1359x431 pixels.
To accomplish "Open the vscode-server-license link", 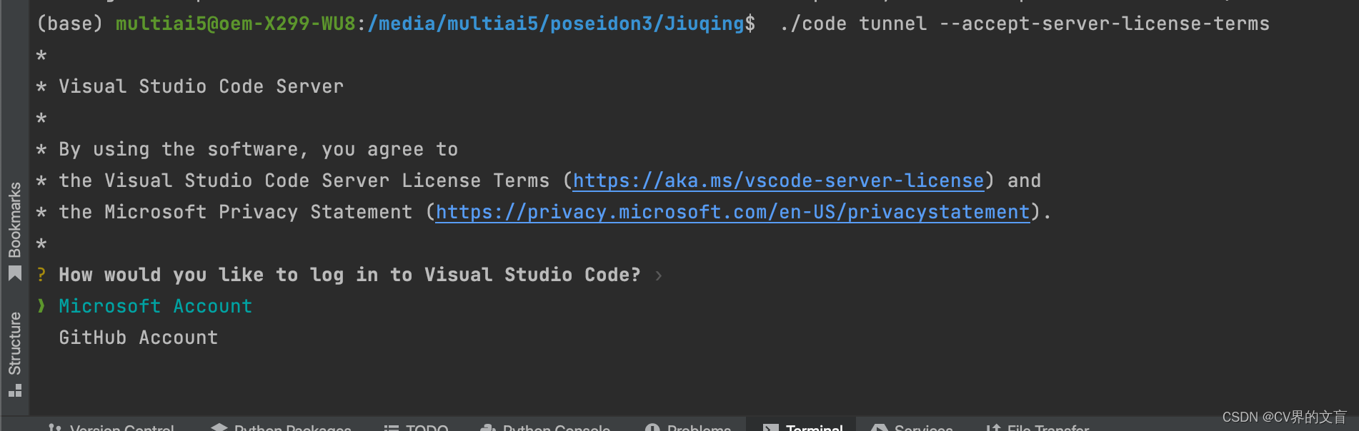I will pyautogui.click(x=778, y=181).
